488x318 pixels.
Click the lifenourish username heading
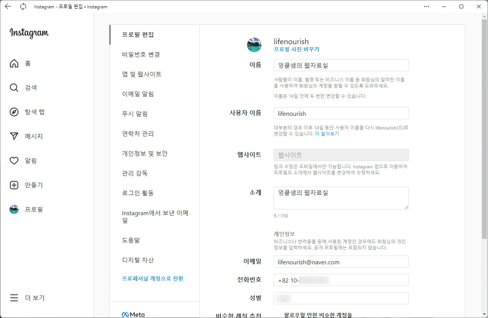pyautogui.click(x=291, y=42)
